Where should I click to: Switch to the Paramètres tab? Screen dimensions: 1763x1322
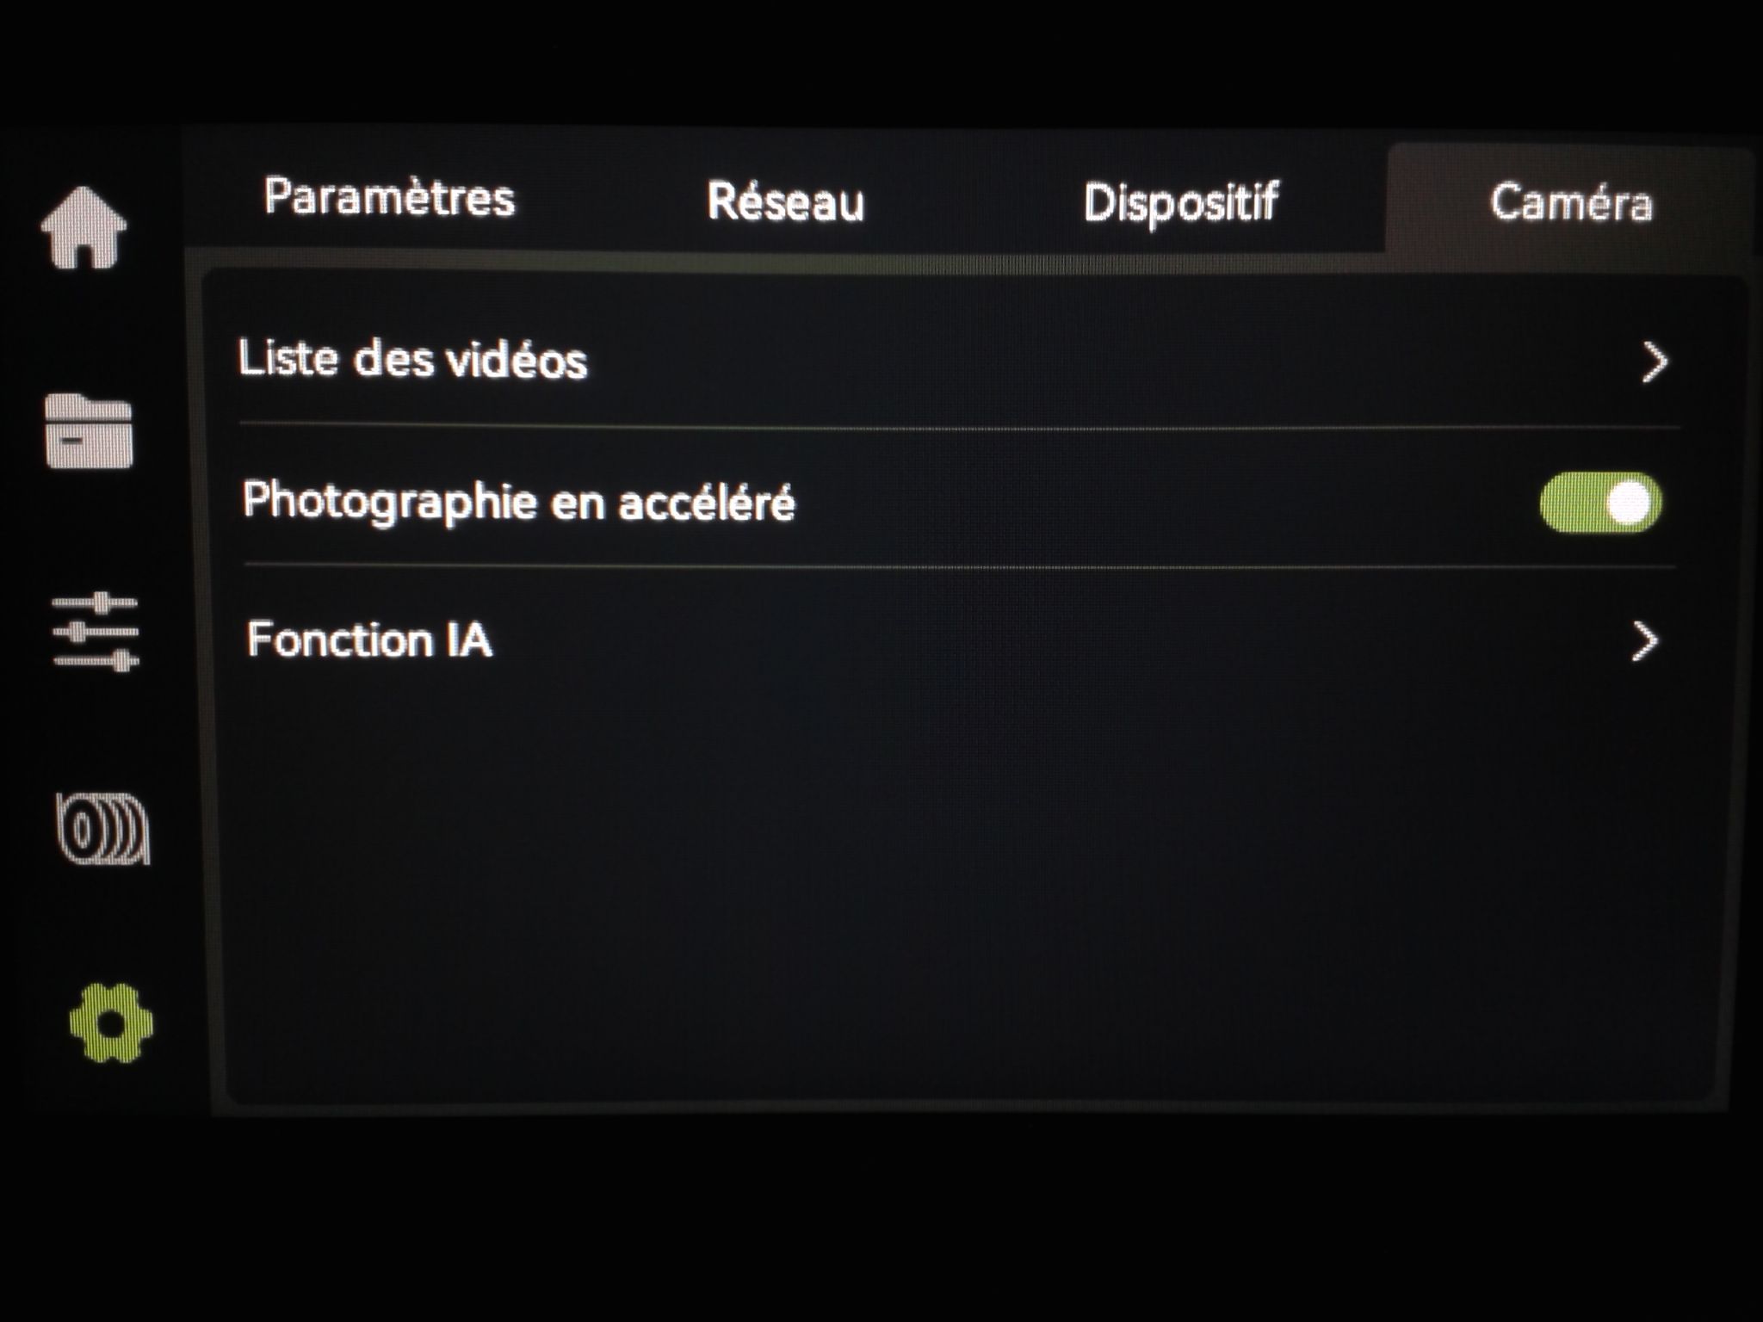coord(389,199)
